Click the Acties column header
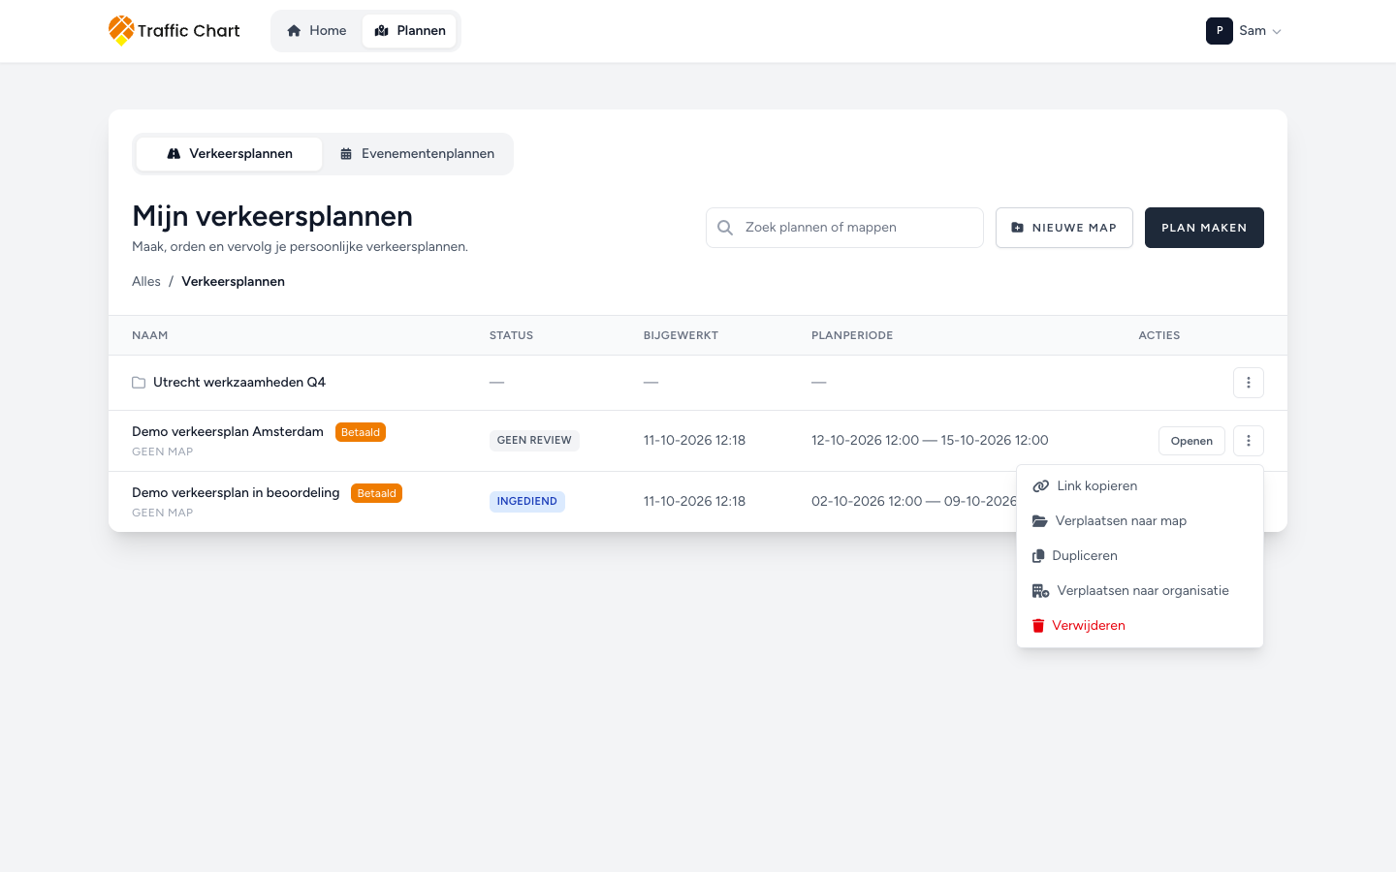Viewport: 1396px width, 872px height. (x=1159, y=335)
